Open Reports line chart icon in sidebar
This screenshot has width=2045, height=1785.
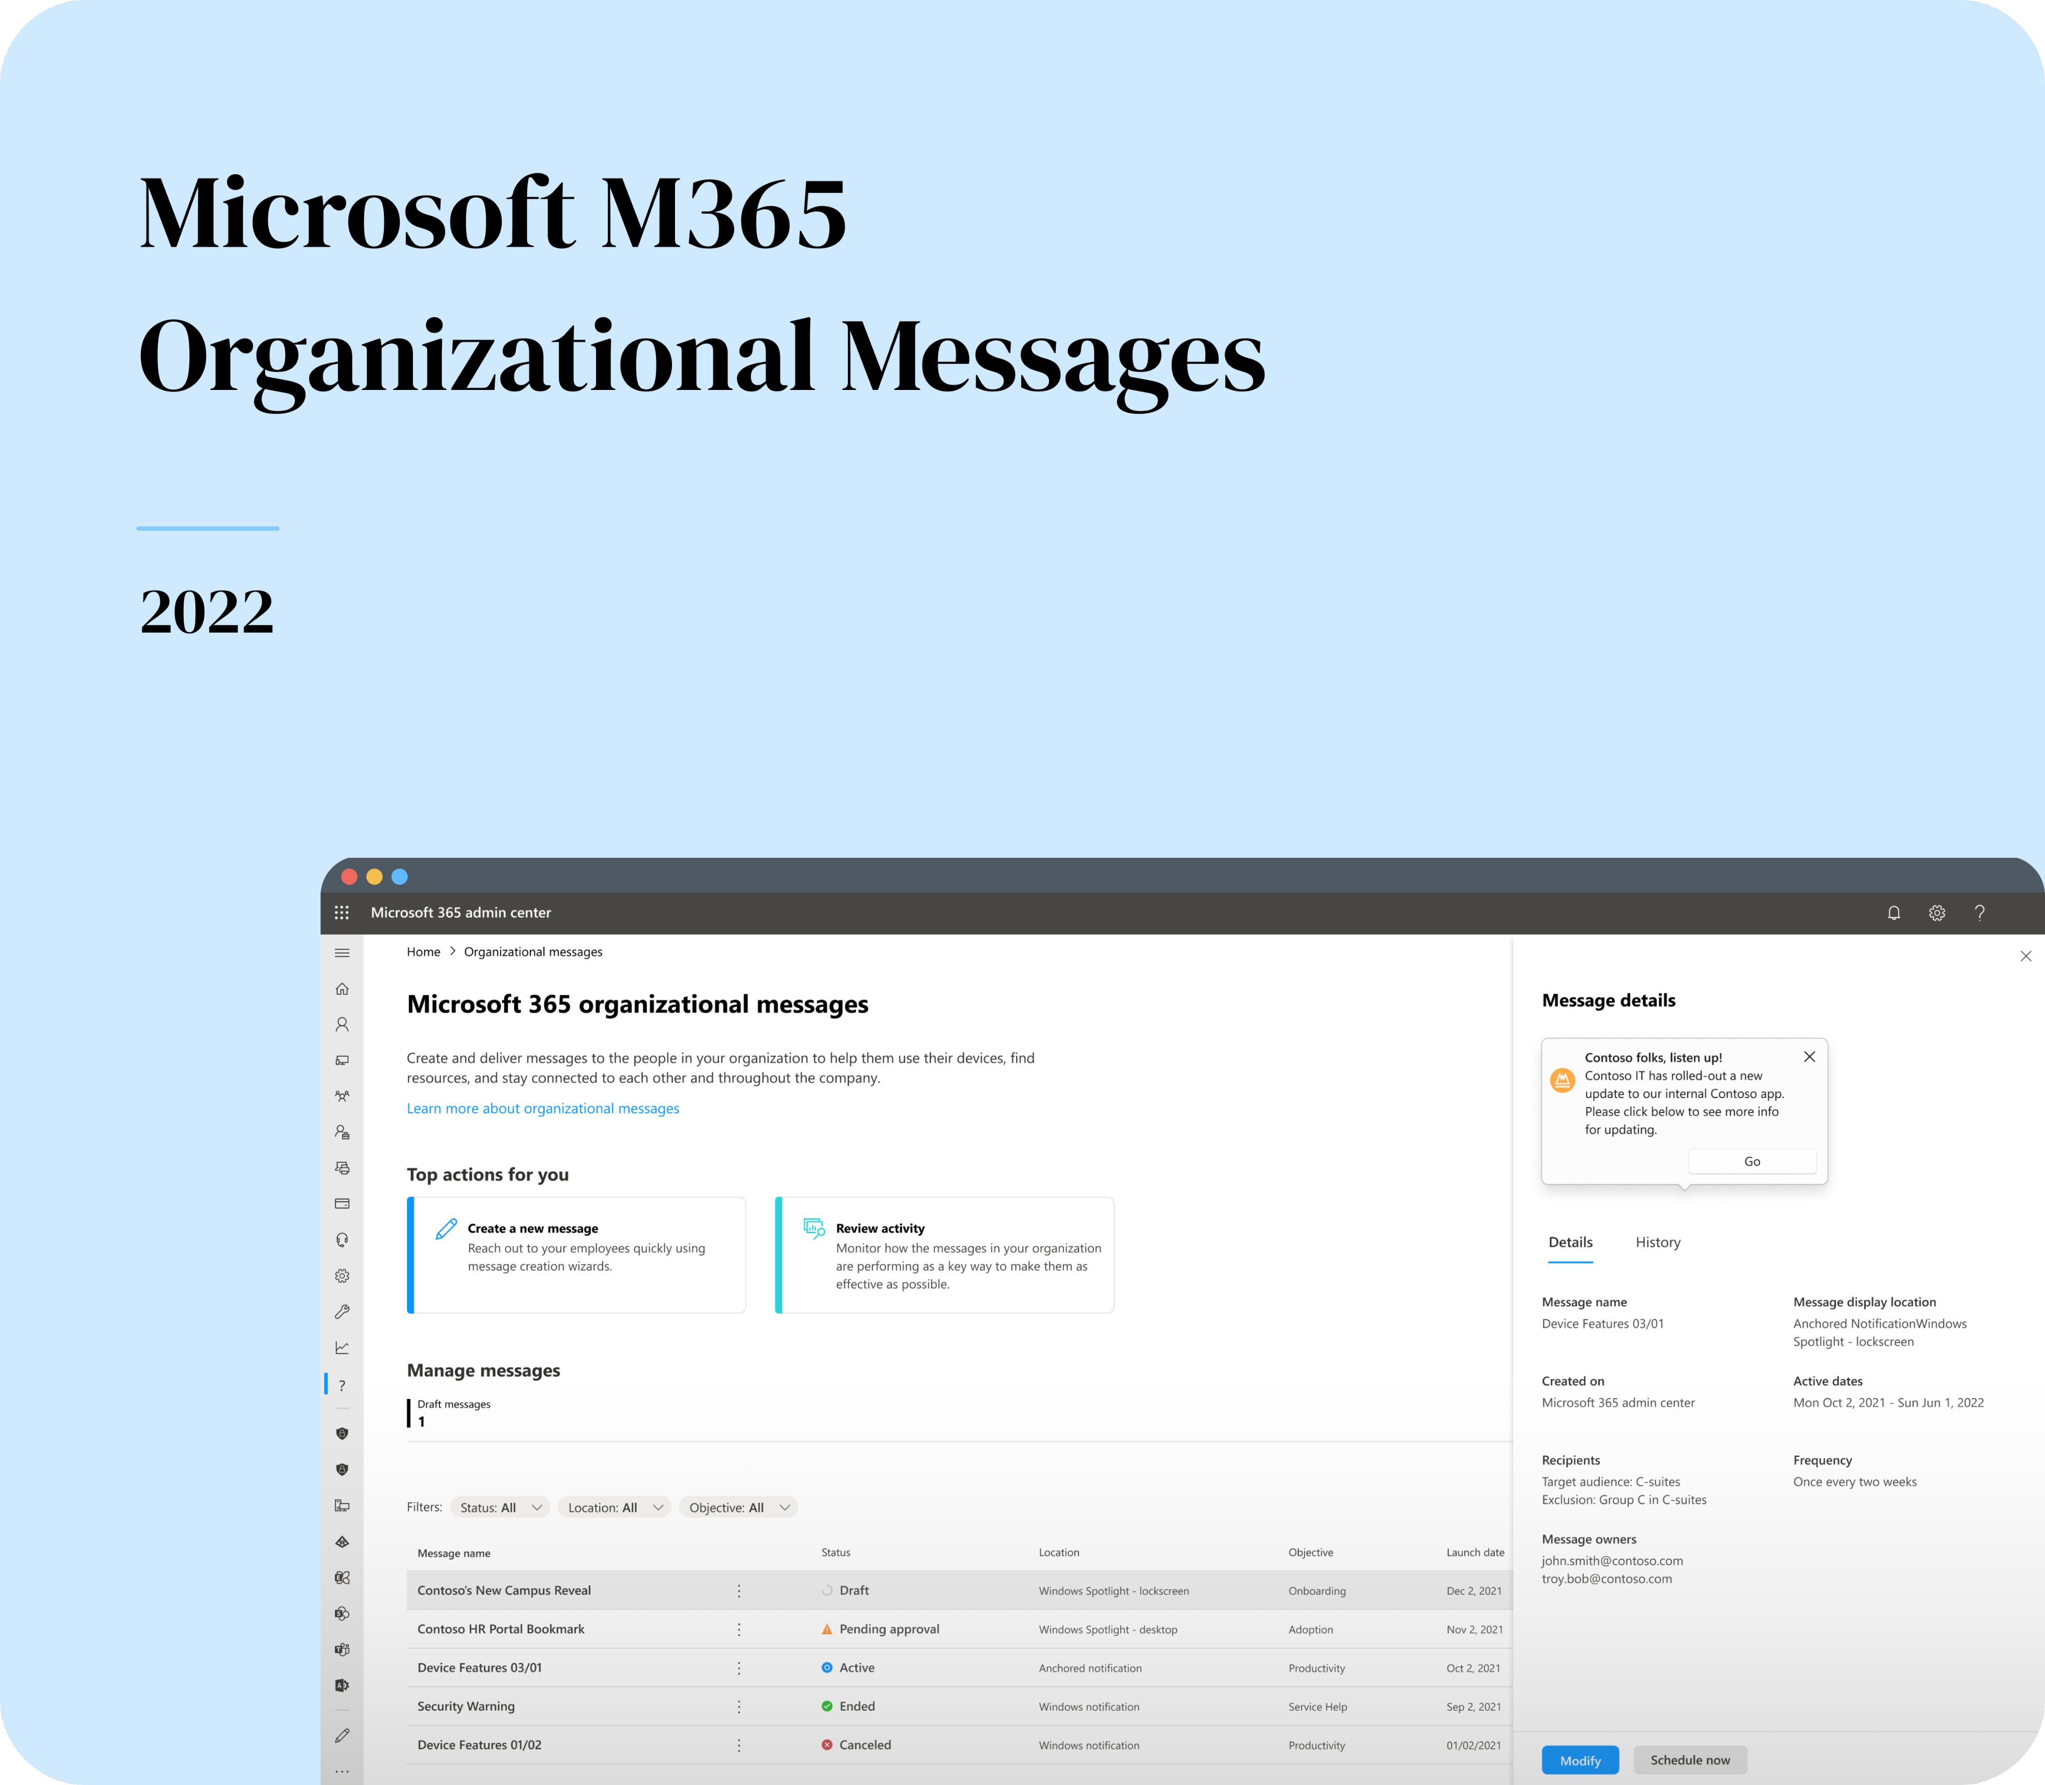click(x=341, y=1348)
